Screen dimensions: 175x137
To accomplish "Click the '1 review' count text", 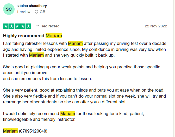I will point(23,12).
